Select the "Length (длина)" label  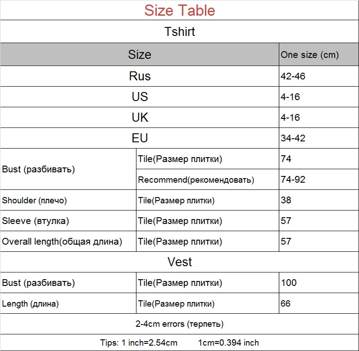click(x=31, y=304)
